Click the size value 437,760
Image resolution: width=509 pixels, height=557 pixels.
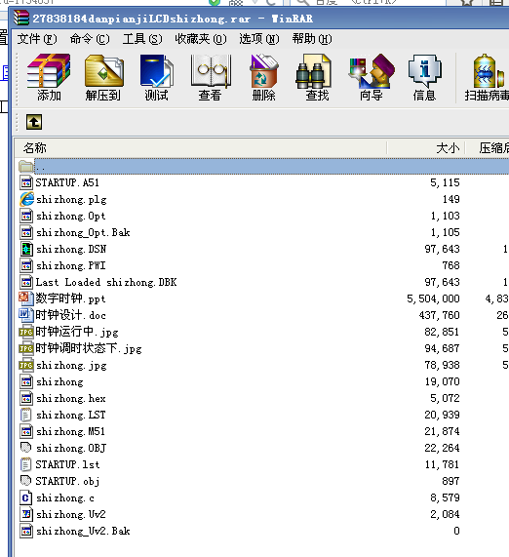click(440, 315)
